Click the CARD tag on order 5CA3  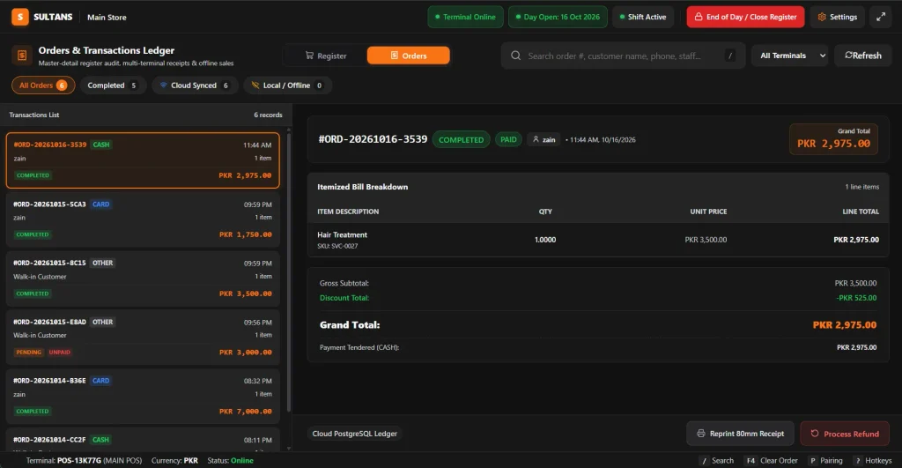[100, 204]
